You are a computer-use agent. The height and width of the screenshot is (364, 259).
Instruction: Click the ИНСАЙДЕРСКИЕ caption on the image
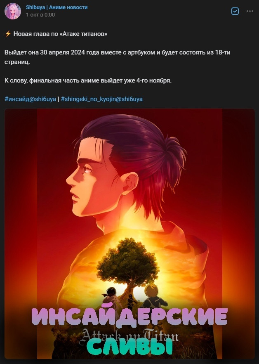tap(130, 316)
